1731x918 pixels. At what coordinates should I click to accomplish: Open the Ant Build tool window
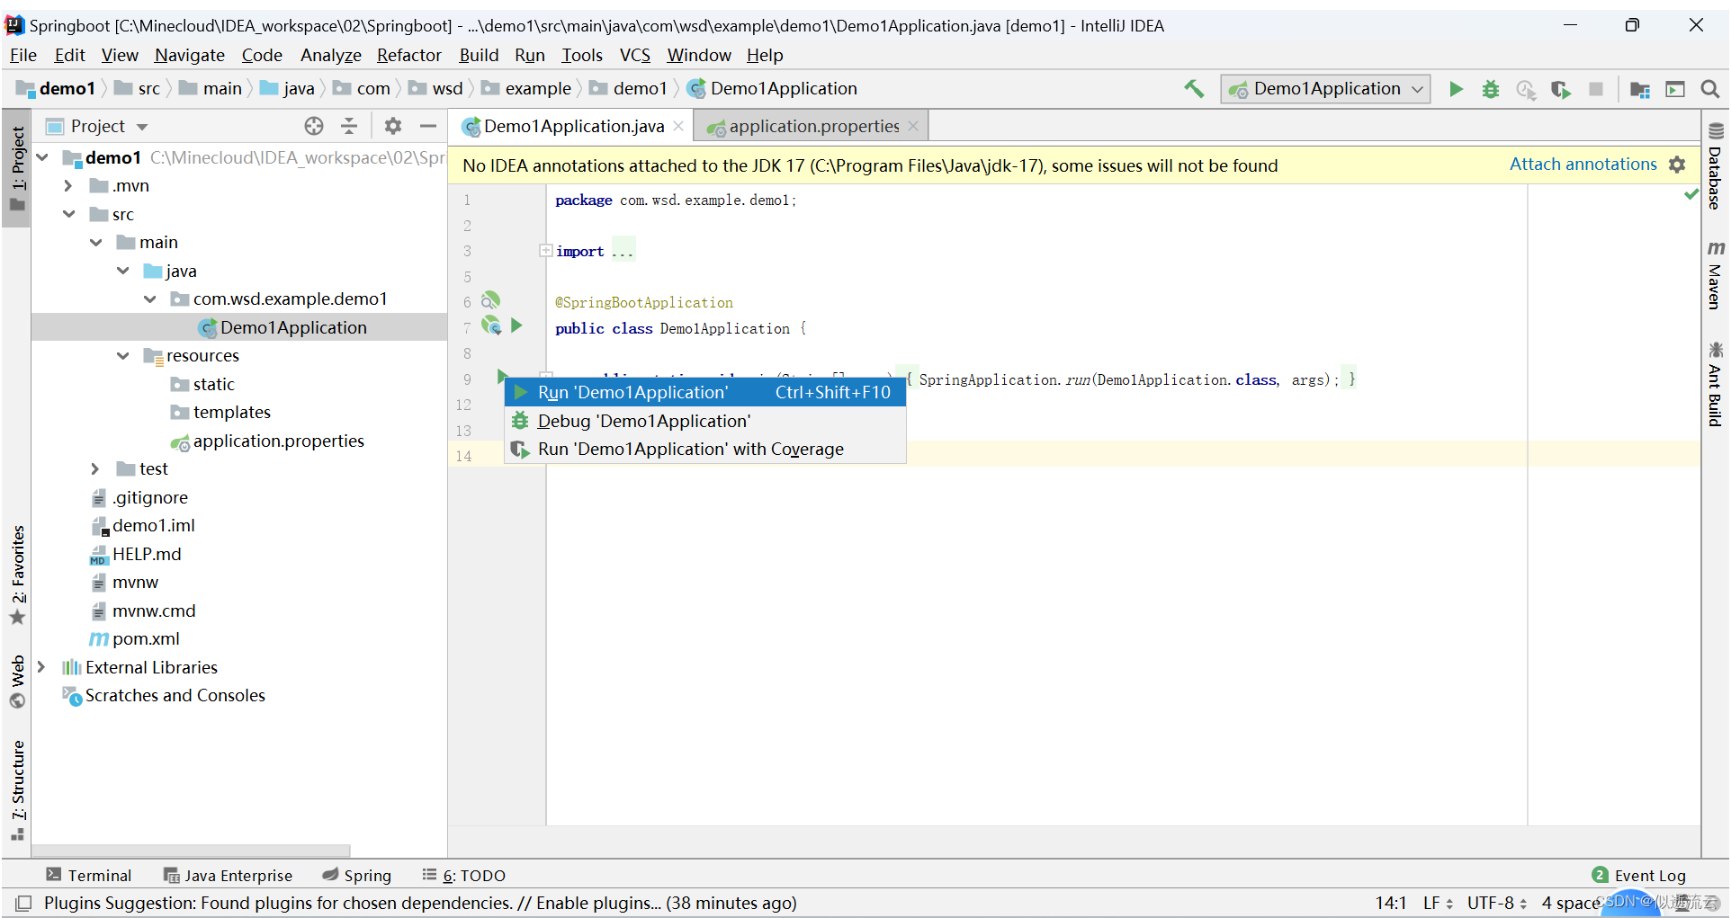click(1715, 384)
